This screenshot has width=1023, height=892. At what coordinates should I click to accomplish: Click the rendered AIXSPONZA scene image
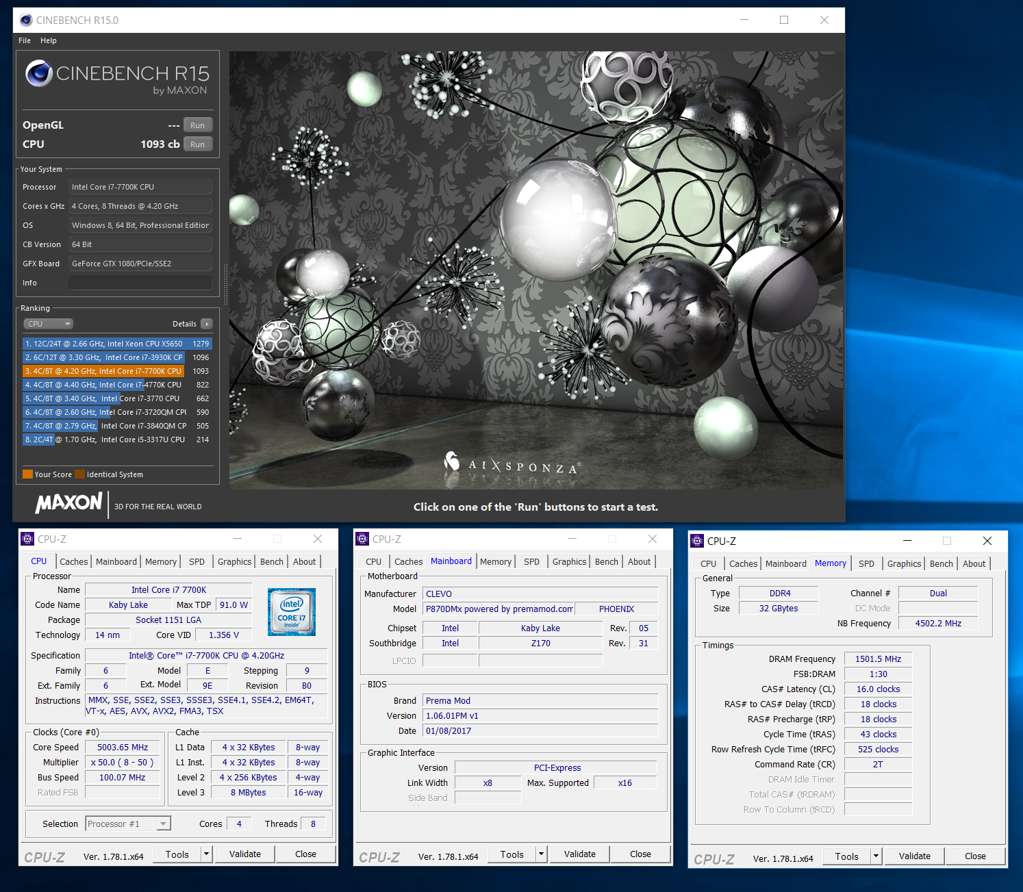(x=536, y=270)
